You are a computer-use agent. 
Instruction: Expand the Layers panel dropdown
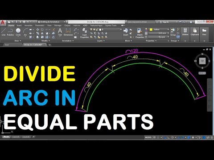pos(101,41)
